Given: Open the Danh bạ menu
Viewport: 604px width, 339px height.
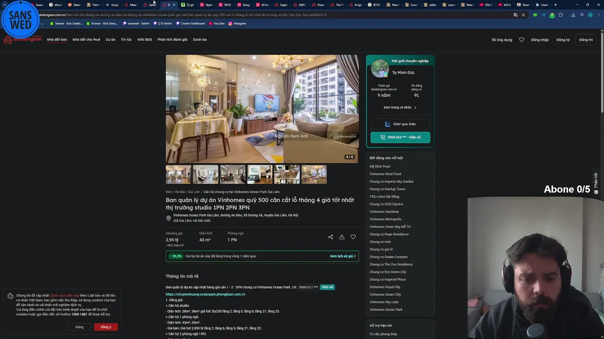Looking at the screenshot, I should pos(200,40).
